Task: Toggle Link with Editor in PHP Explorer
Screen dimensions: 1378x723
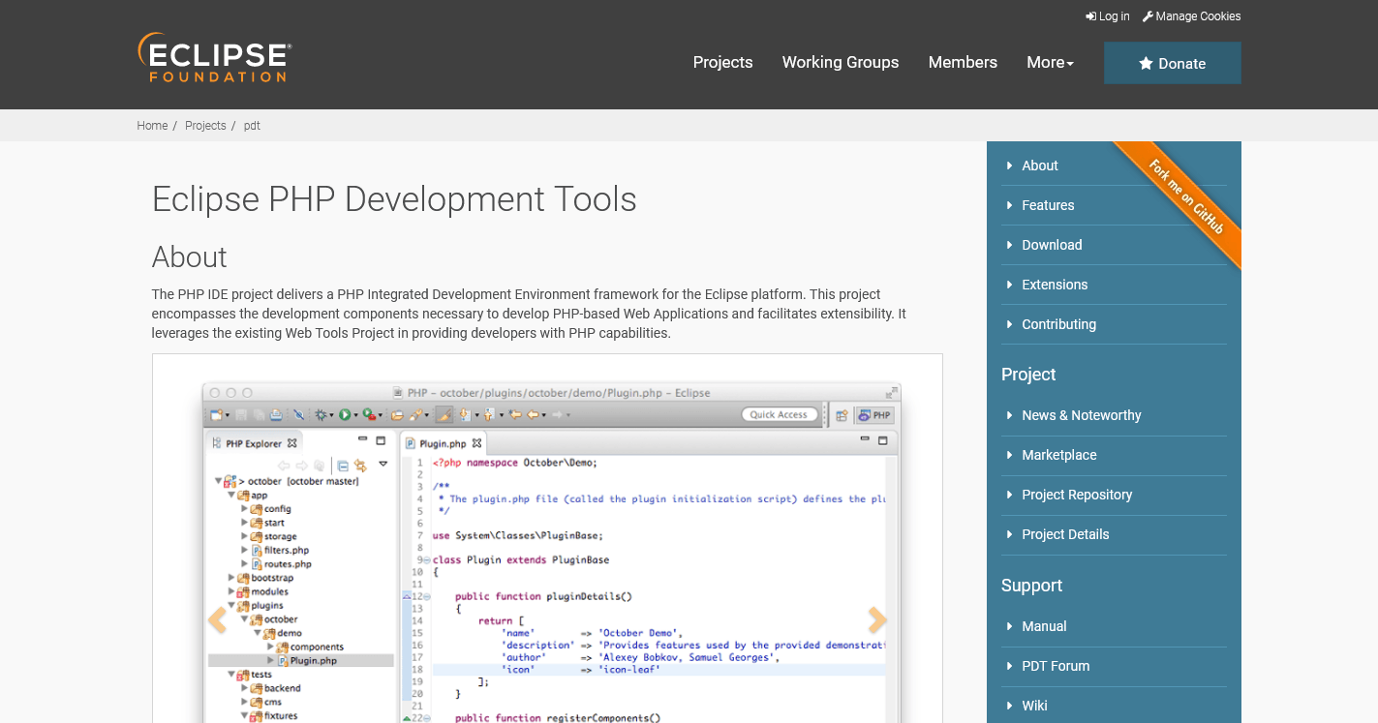Action: click(x=362, y=466)
